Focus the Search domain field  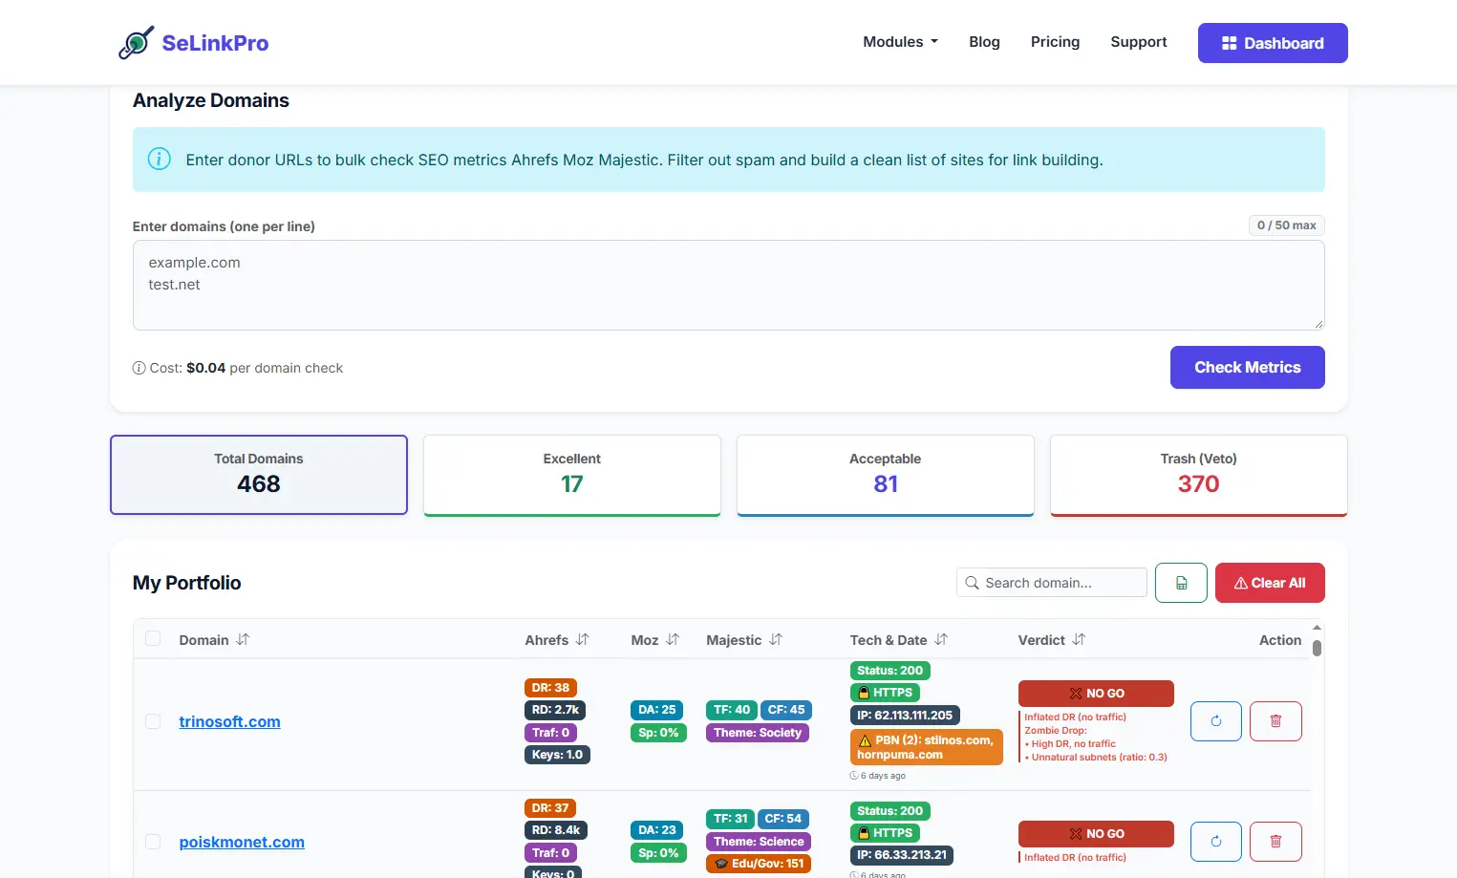click(1052, 583)
